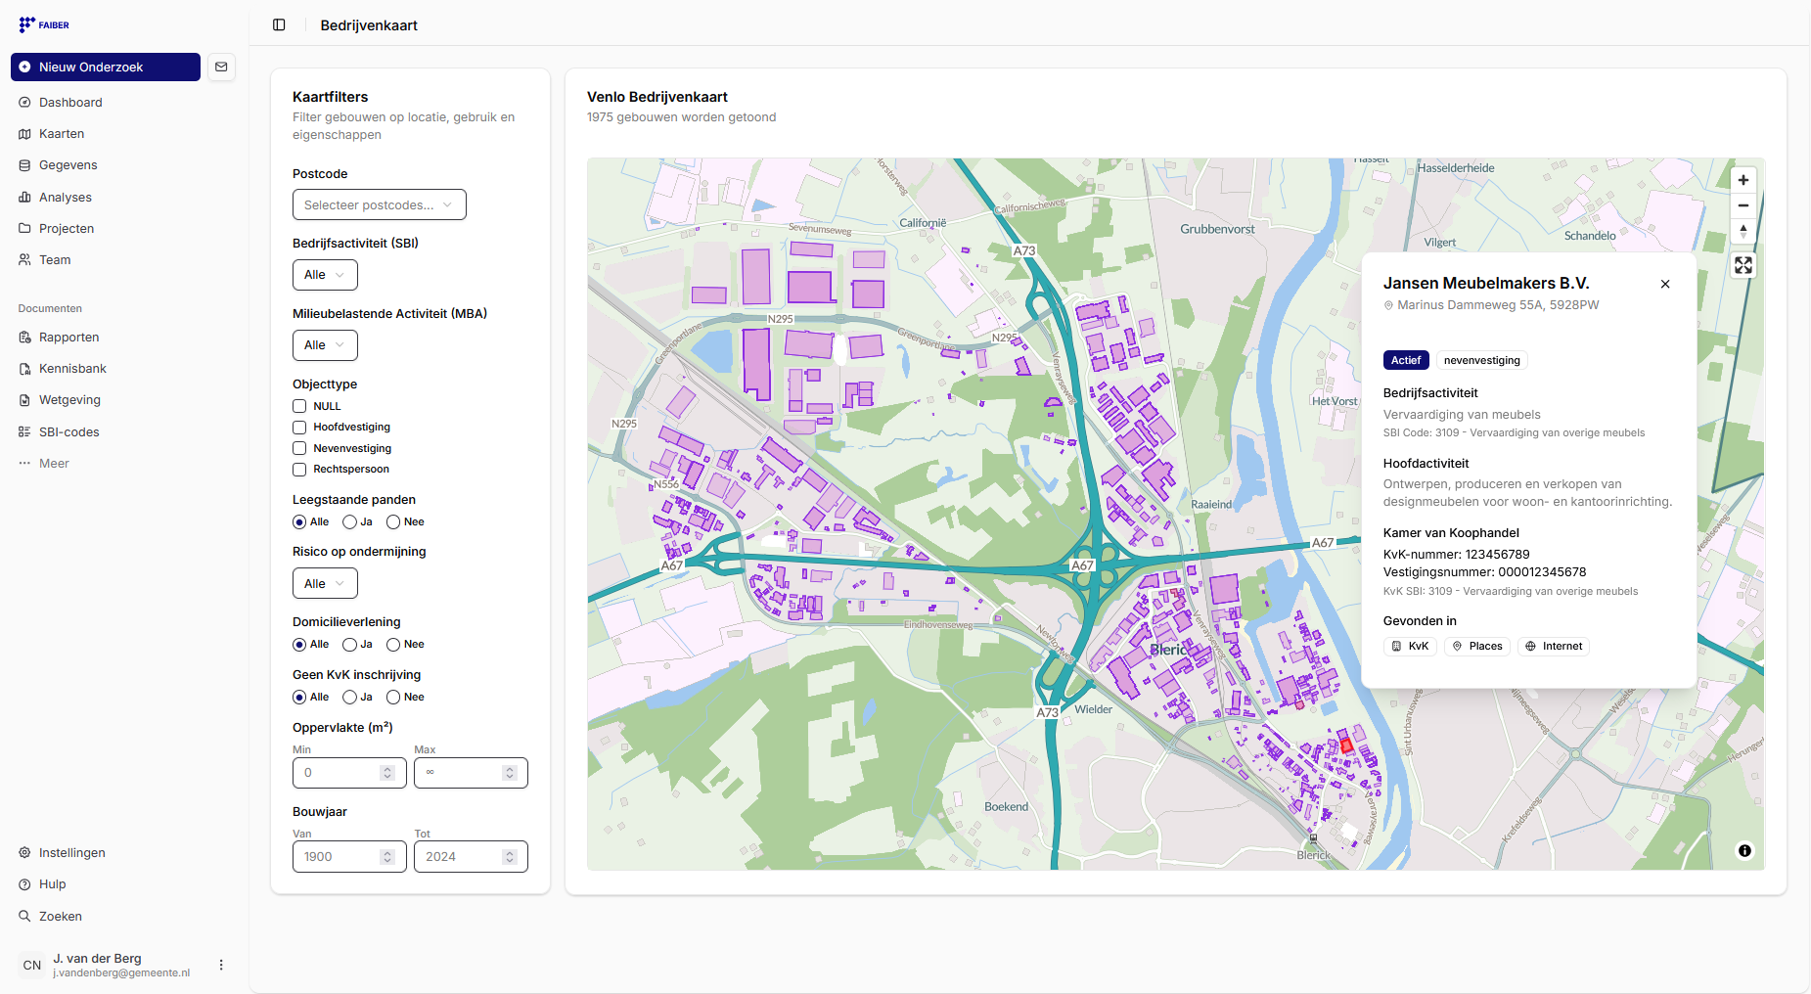Image resolution: width=1811 pixels, height=994 pixels.
Task: Open the Wetgeving menu item
Action: click(x=69, y=399)
